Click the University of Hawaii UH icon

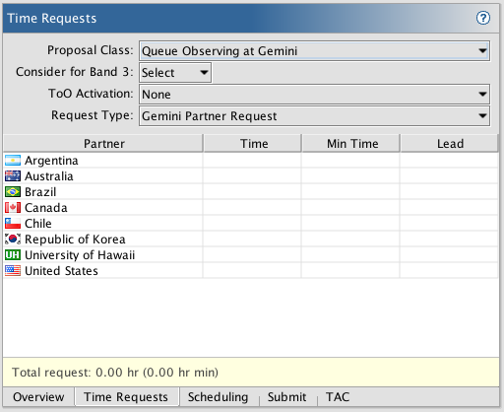click(x=13, y=254)
